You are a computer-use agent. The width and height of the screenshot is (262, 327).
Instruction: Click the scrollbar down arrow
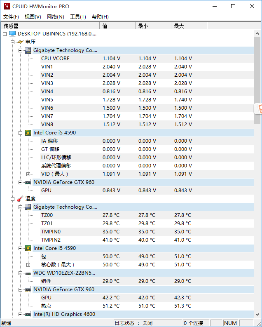(x=257, y=314)
